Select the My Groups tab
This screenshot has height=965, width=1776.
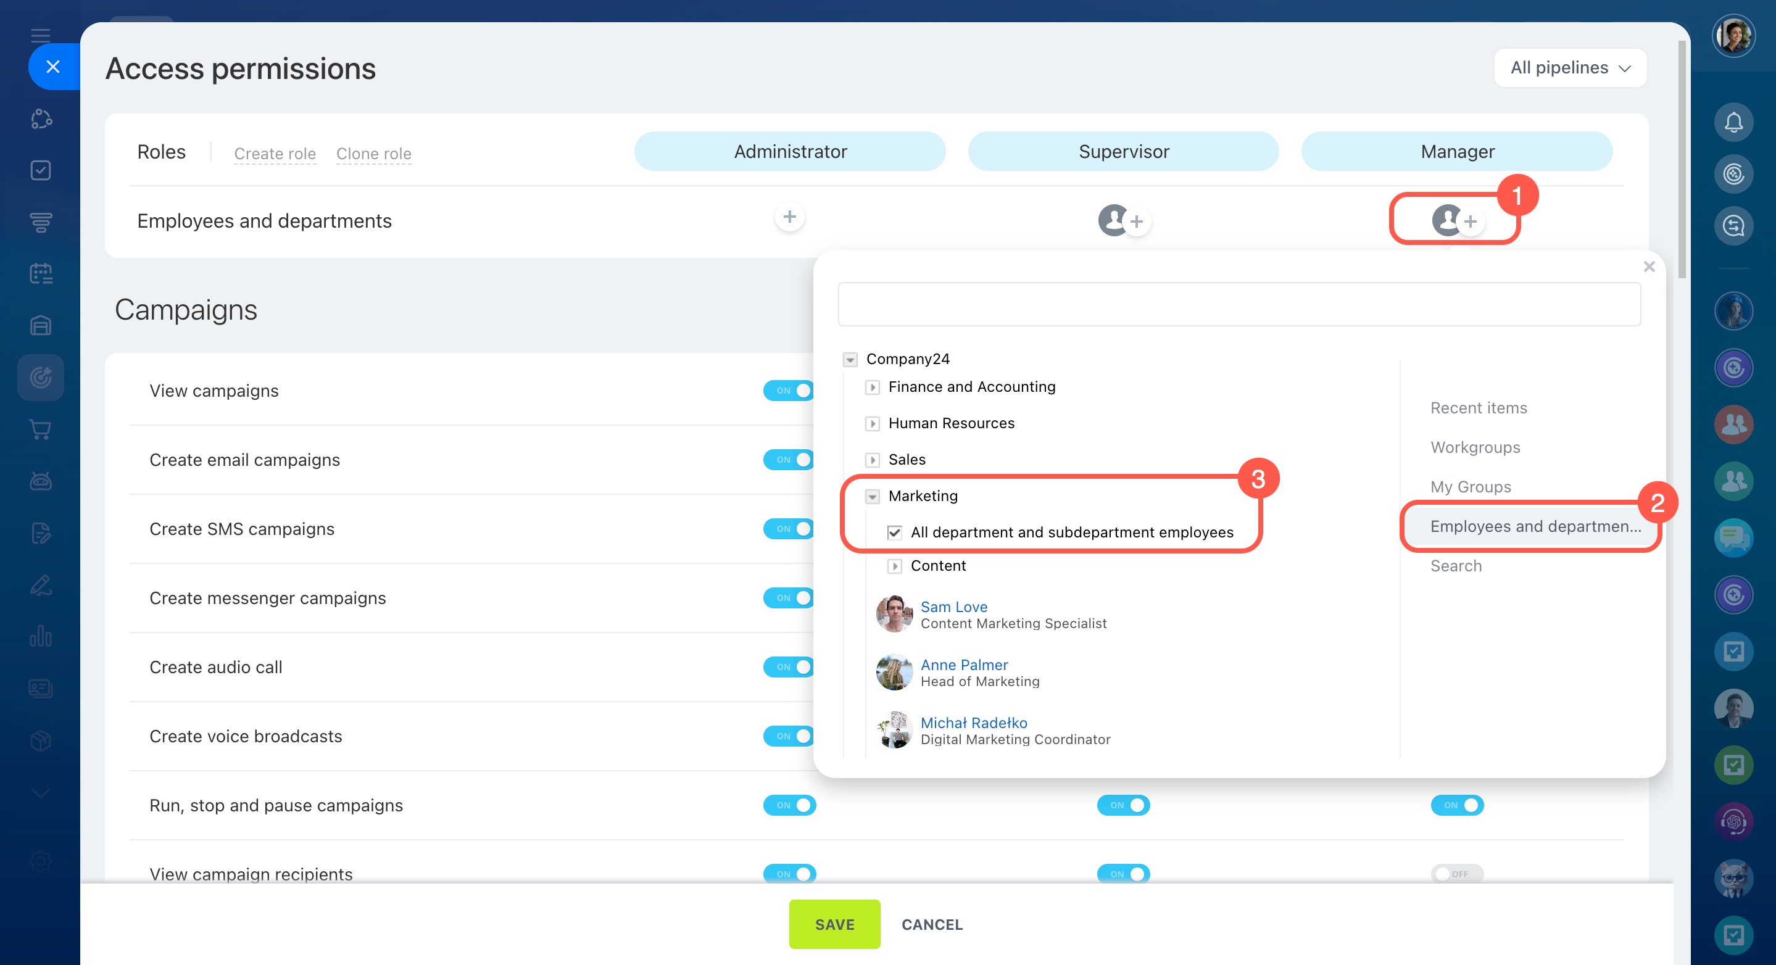point(1470,487)
